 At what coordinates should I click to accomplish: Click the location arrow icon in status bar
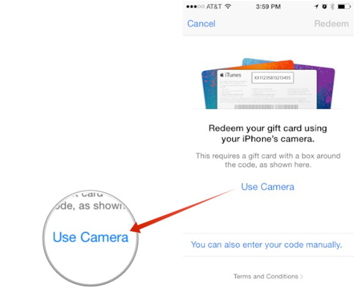[316, 7]
